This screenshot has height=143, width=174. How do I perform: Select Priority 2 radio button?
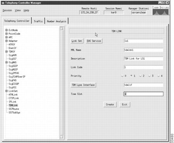click(x=140, y=76)
